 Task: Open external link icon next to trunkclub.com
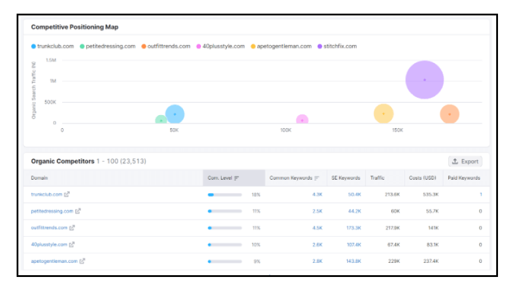67,194
